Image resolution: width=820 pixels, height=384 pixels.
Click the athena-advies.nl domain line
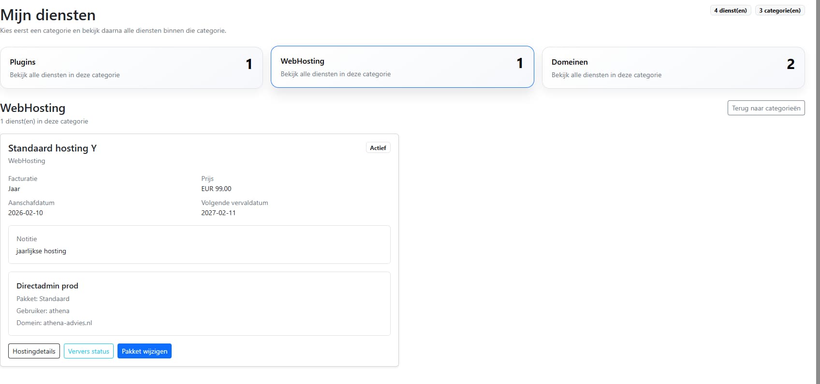tap(54, 323)
